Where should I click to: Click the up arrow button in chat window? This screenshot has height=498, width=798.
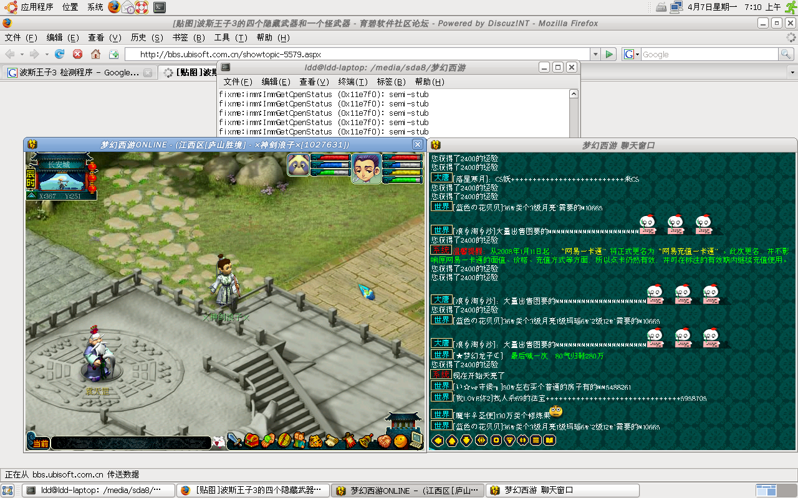tap(452, 440)
